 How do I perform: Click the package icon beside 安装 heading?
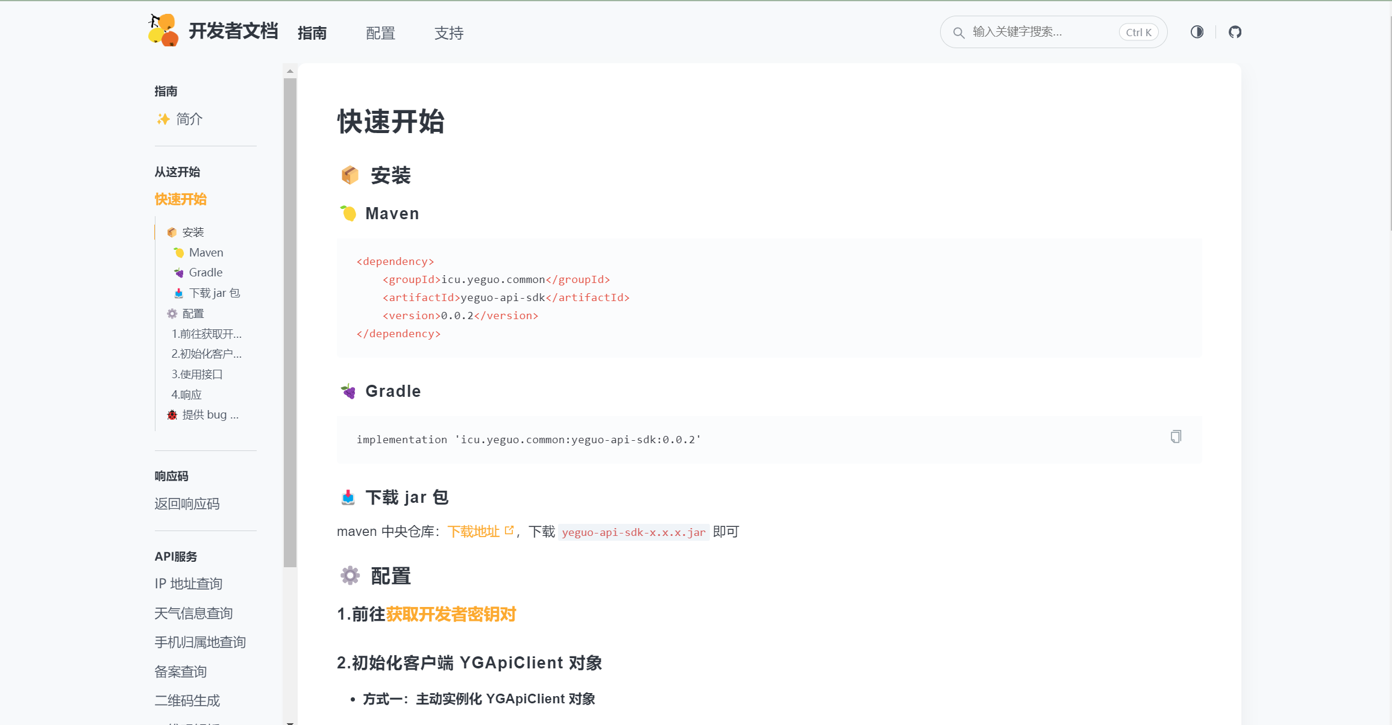(x=349, y=175)
